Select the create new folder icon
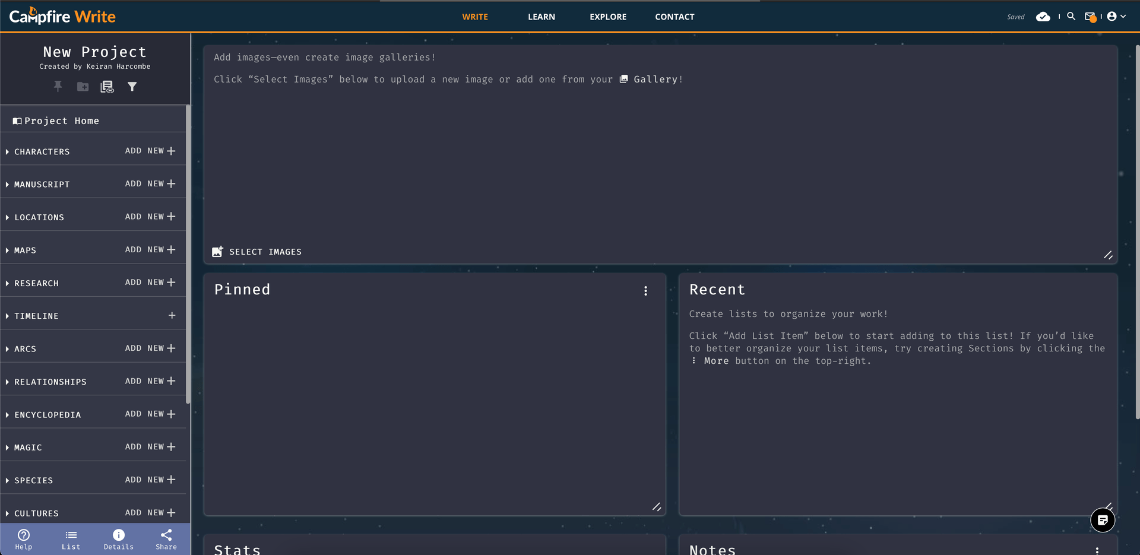Screen dimensions: 1140x555 click(83, 87)
